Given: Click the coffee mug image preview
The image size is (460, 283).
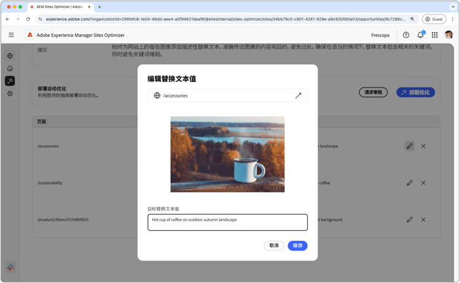Looking at the screenshot, I should (228, 154).
